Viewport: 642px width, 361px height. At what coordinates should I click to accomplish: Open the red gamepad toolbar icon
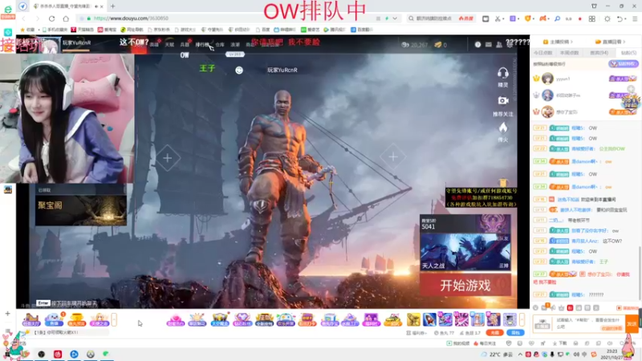point(542,18)
